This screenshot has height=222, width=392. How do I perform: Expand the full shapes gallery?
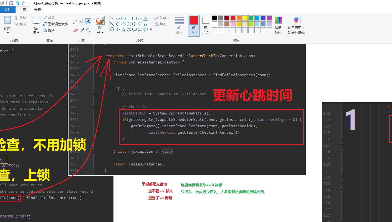(x=151, y=29)
